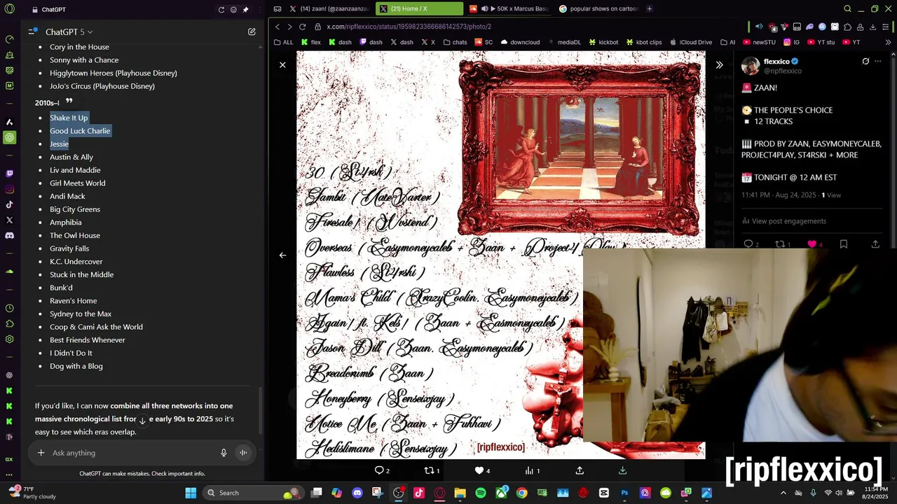Image resolution: width=897 pixels, height=504 pixels.
Task: Share post from photo viewer bottom bar
Action: tap(580, 470)
